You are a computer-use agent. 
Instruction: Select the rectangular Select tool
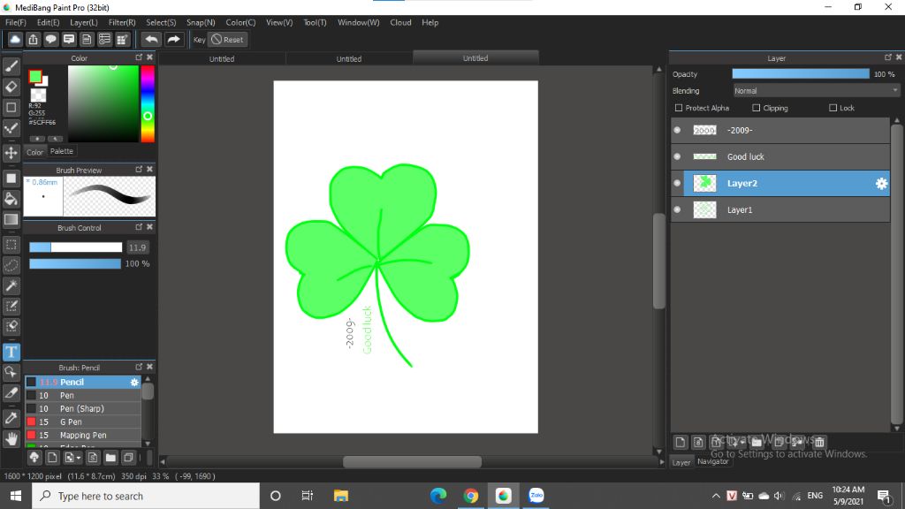(11, 245)
